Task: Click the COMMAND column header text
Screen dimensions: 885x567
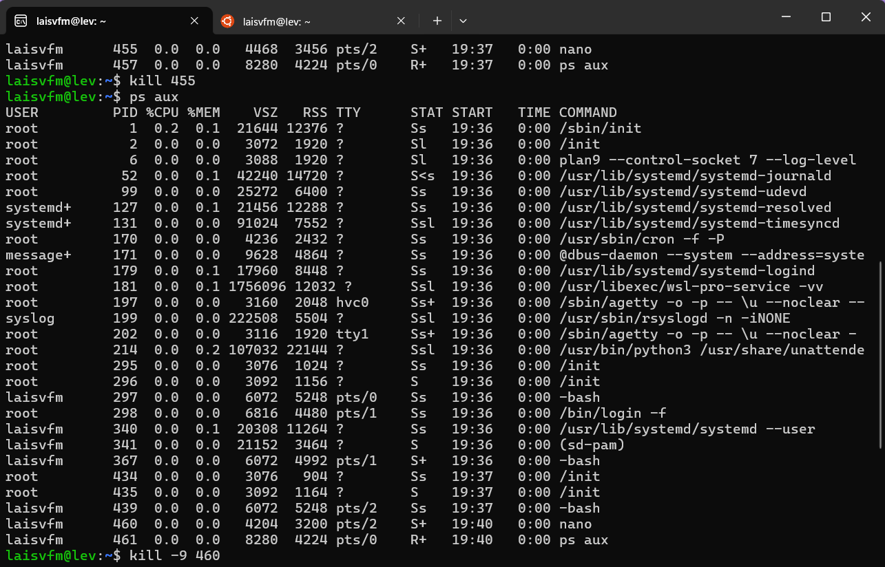Action: click(x=587, y=112)
